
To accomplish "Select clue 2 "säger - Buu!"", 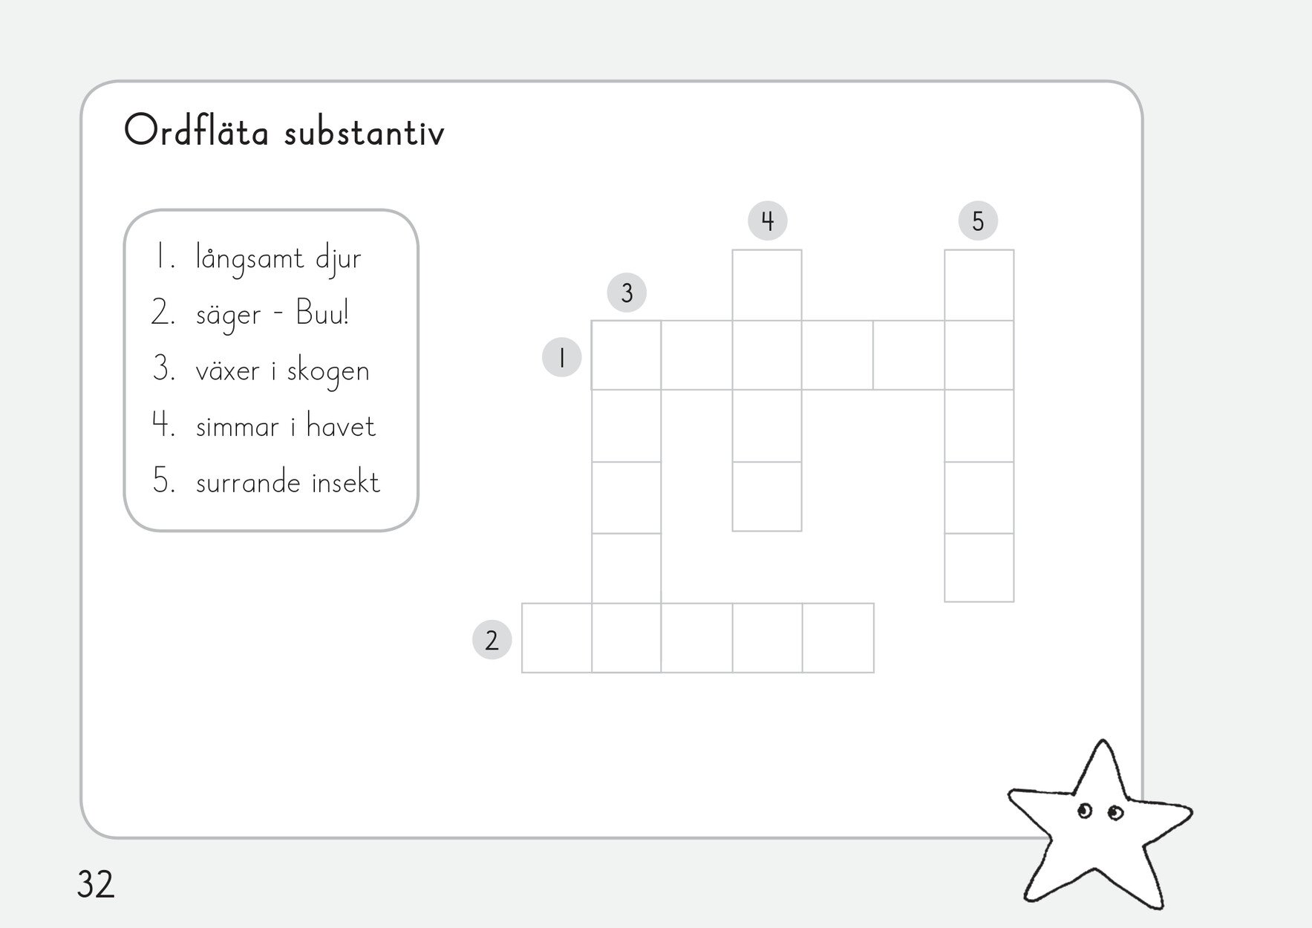I will point(272,314).
